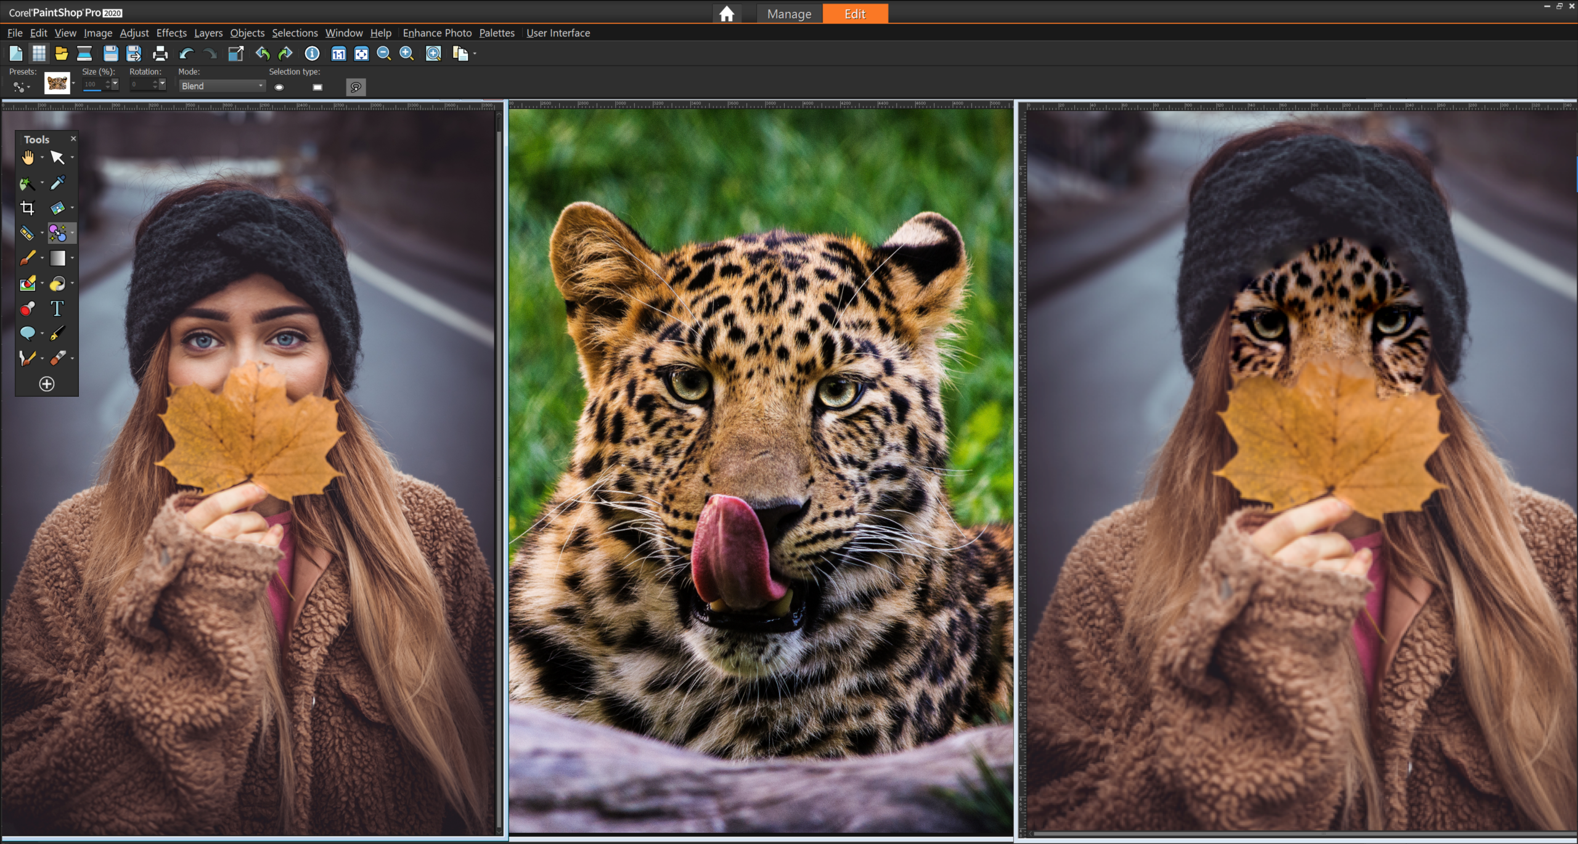Select the Dropper tool
Screen dimensions: 1578x844
59,183
